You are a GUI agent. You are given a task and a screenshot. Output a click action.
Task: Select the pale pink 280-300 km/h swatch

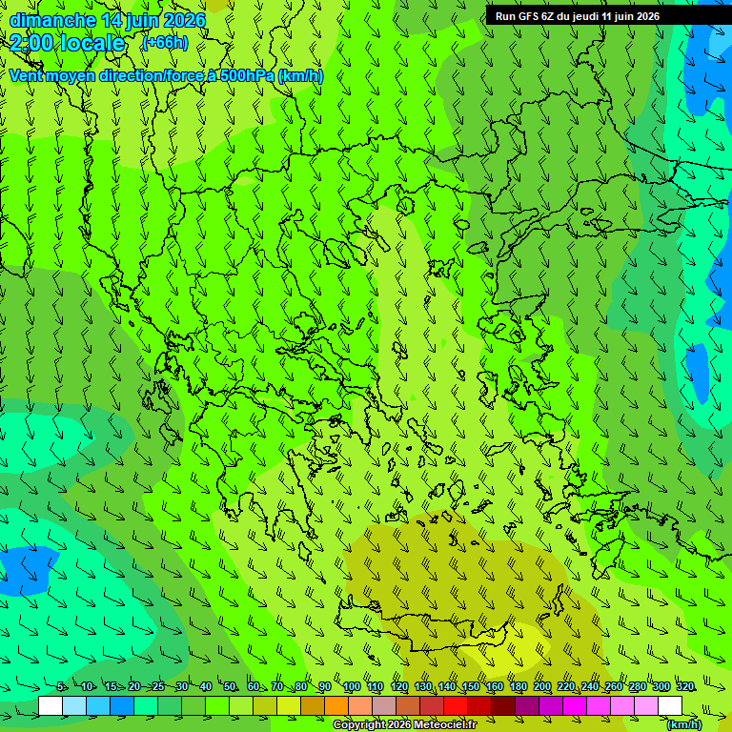[x=645, y=705]
